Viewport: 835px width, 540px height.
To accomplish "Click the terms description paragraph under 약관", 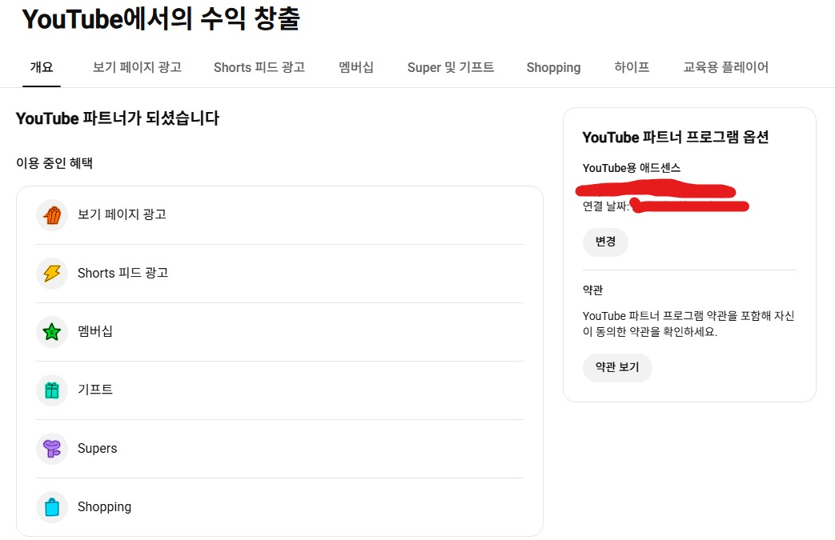I will click(688, 324).
